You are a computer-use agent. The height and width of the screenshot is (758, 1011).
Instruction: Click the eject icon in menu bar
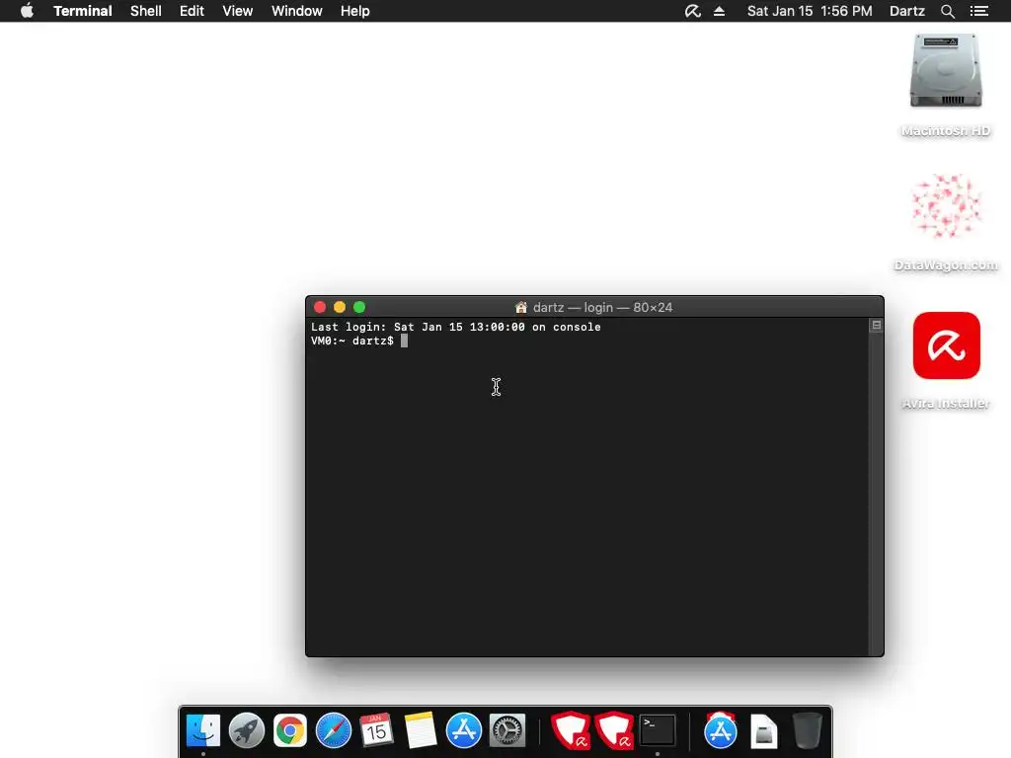tap(719, 11)
